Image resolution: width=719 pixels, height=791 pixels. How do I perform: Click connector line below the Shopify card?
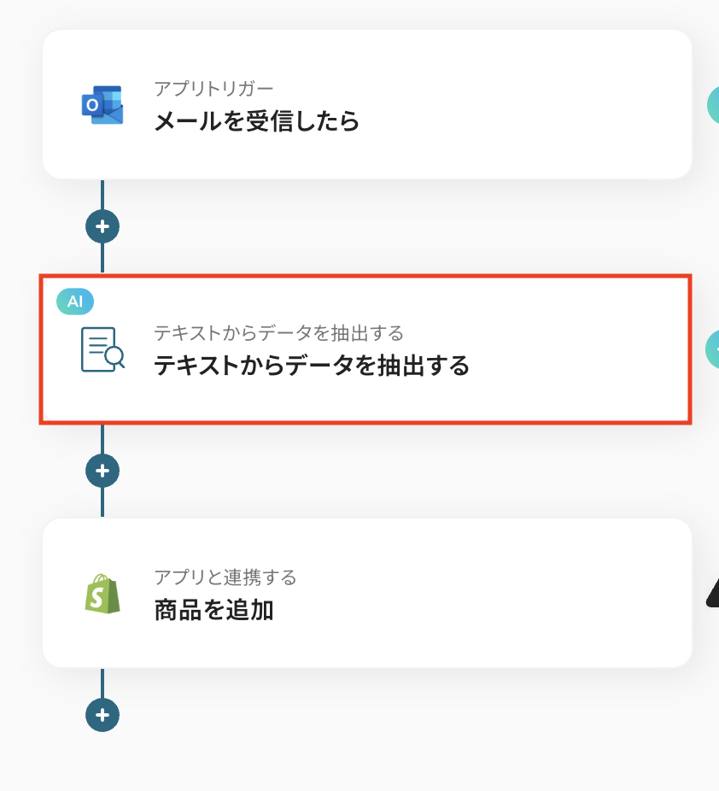tap(102, 682)
